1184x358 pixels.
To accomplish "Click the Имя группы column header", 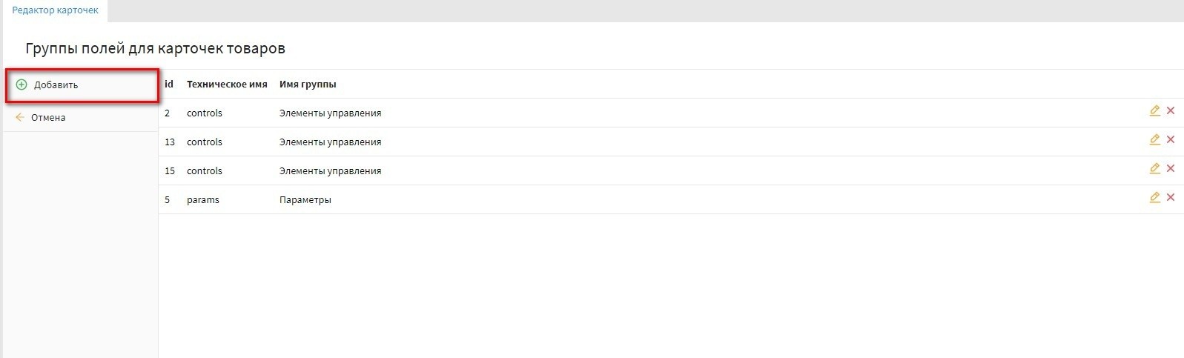I will click(x=308, y=84).
